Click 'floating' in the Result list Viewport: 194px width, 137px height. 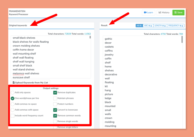[x=109, y=83]
